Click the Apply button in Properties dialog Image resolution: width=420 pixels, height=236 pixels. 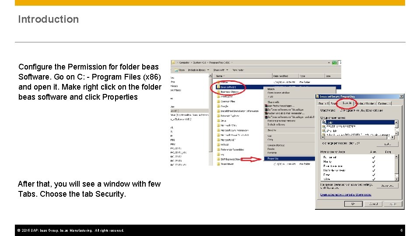393,204
